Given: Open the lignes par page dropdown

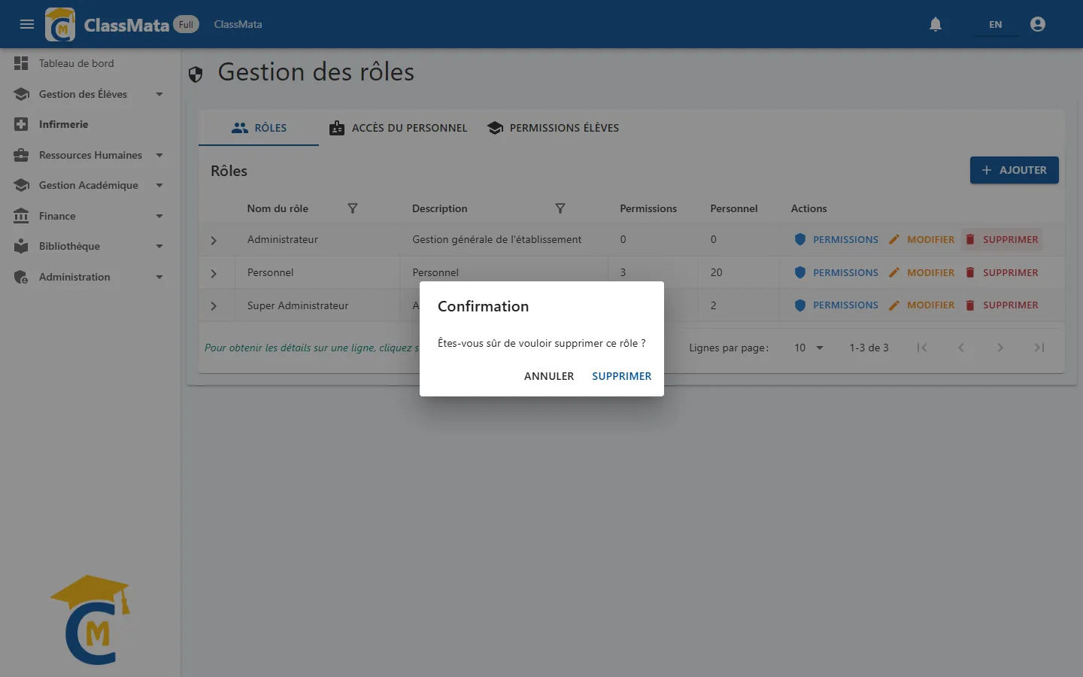Looking at the screenshot, I should coord(809,348).
